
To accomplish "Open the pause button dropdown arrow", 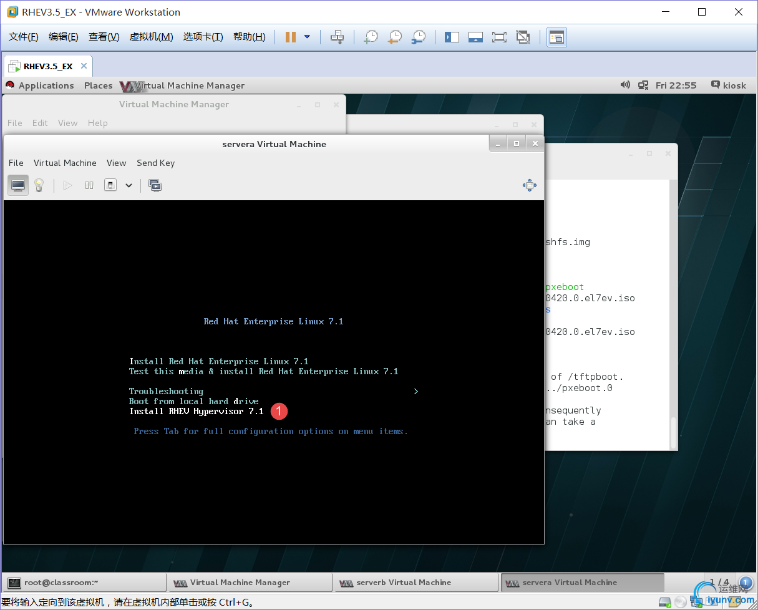I will (x=307, y=37).
